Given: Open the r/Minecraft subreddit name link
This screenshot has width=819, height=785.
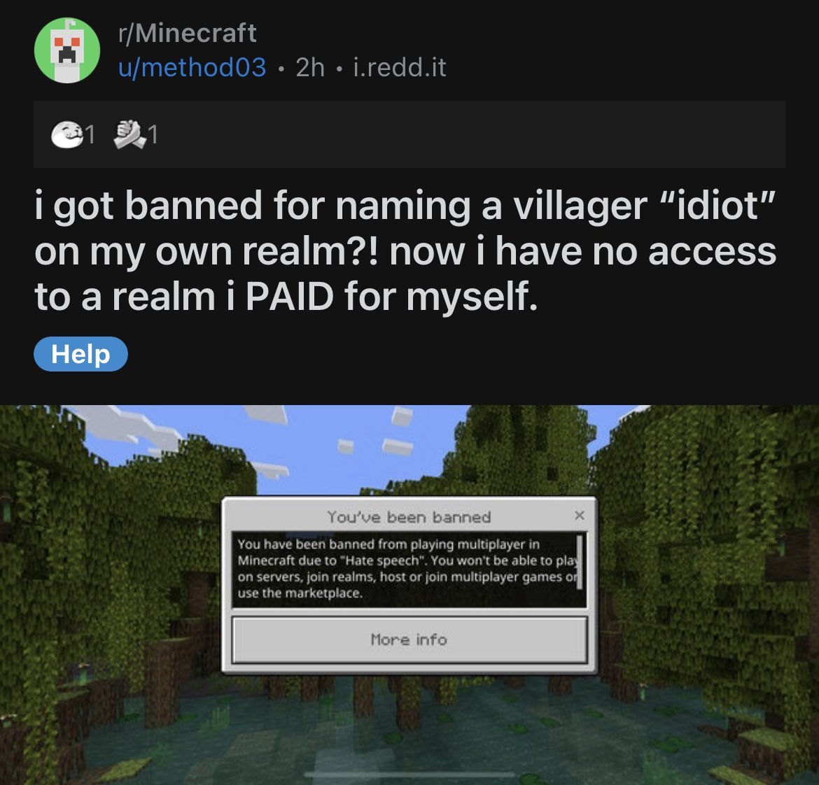Looking at the screenshot, I should coord(188,33).
